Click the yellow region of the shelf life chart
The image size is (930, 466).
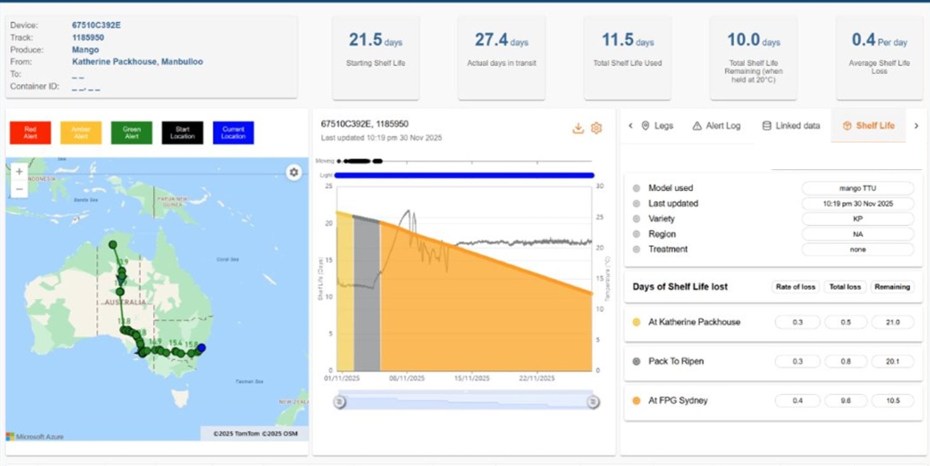[x=345, y=292]
